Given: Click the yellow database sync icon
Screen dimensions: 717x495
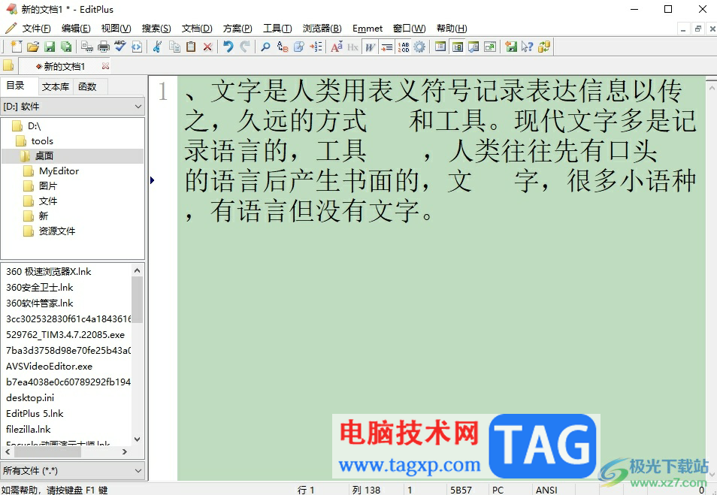Looking at the screenshot, I should (544, 47).
